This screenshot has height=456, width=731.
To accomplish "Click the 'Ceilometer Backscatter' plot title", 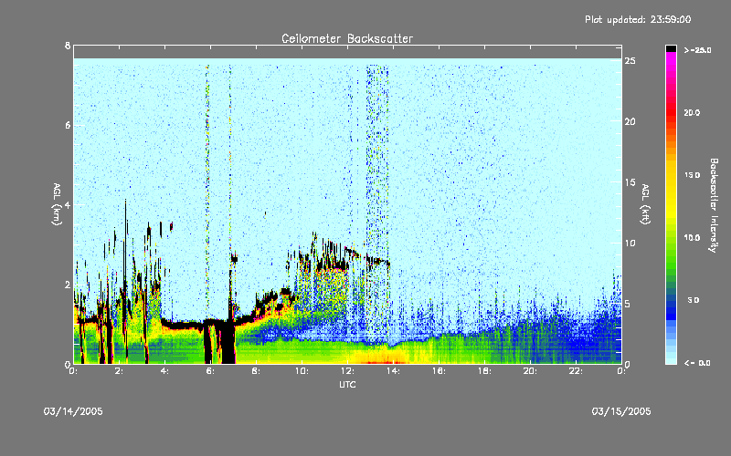I will [x=347, y=38].
